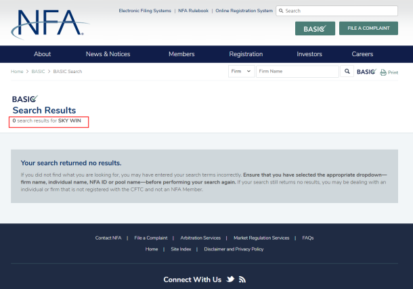Click the top site Search field
Screen dimensions: 413x289
pyautogui.click(x=336, y=11)
